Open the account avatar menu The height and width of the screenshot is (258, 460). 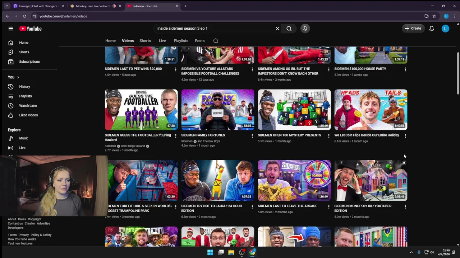(x=445, y=29)
